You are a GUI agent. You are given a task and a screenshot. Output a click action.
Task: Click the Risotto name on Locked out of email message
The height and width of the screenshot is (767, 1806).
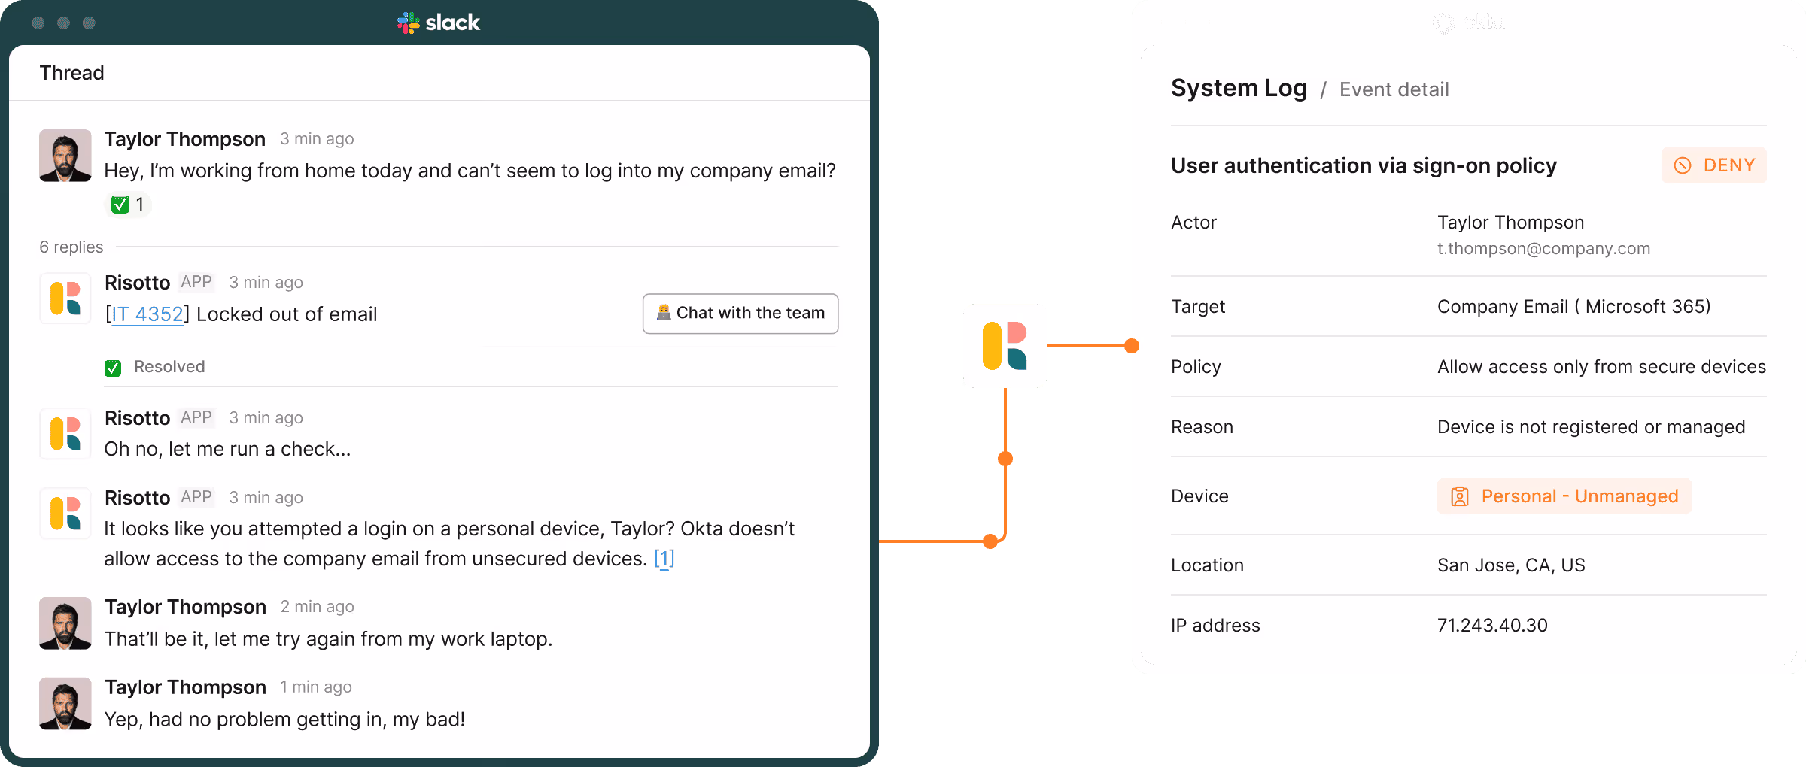137,283
